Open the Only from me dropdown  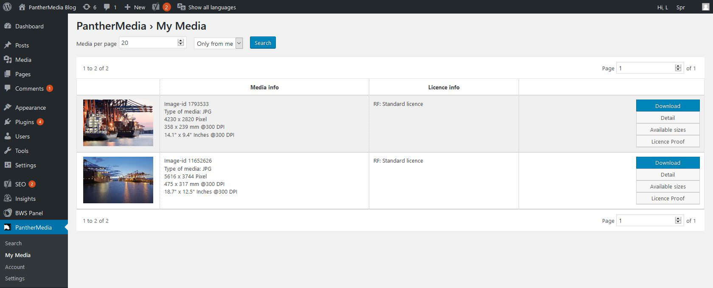point(218,43)
